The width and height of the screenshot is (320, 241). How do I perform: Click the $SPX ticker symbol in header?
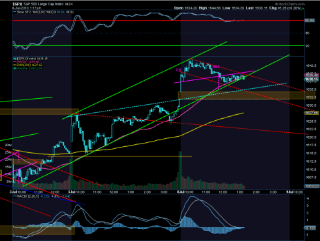(17, 4)
